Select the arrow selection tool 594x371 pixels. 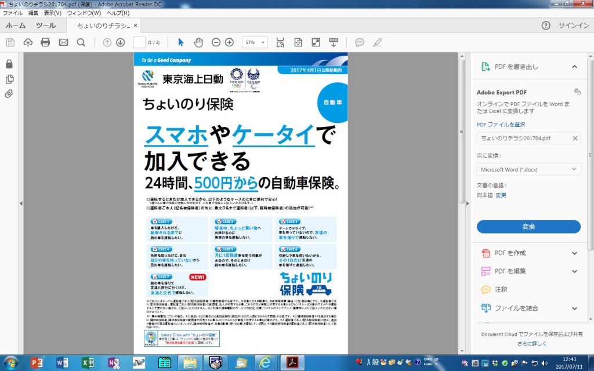coord(181,42)
